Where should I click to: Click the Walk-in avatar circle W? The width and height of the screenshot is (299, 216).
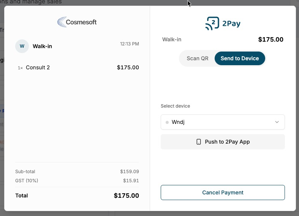click(x=22, y=46)
